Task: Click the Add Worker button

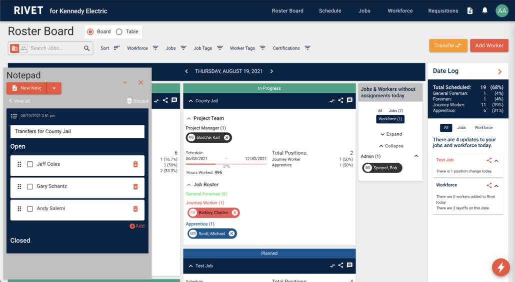Action: click(x=489, y=45)
